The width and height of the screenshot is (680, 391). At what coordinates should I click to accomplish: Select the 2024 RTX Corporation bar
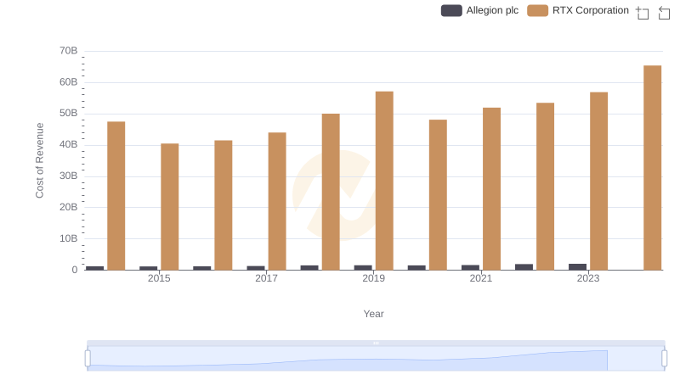pos(653,168)
